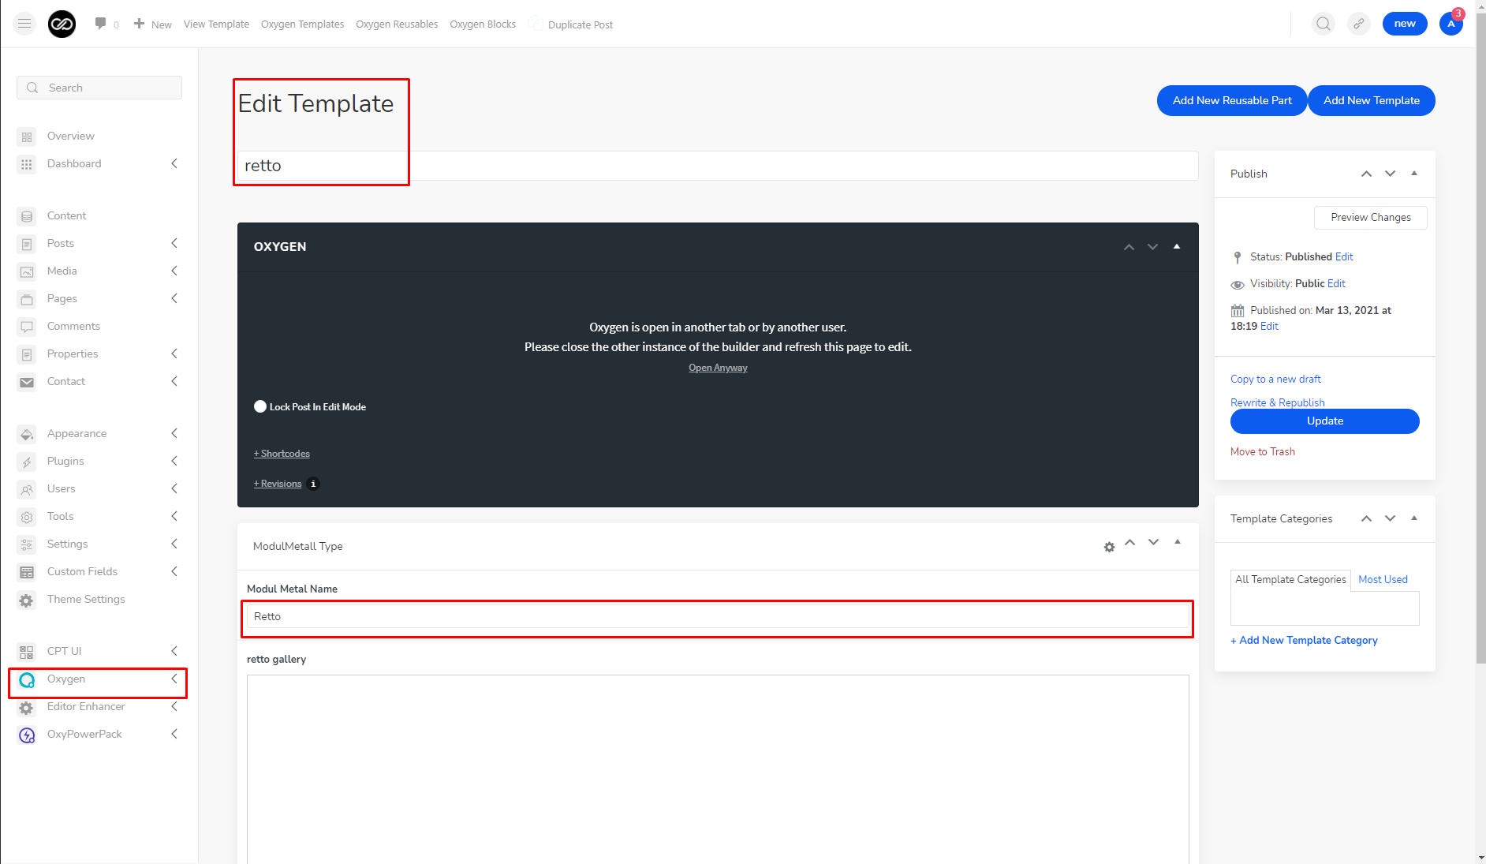The image size is (1486, 864).
Task: Click the OxyPowerPack lightning icon
Action: [x=27, y=735]
